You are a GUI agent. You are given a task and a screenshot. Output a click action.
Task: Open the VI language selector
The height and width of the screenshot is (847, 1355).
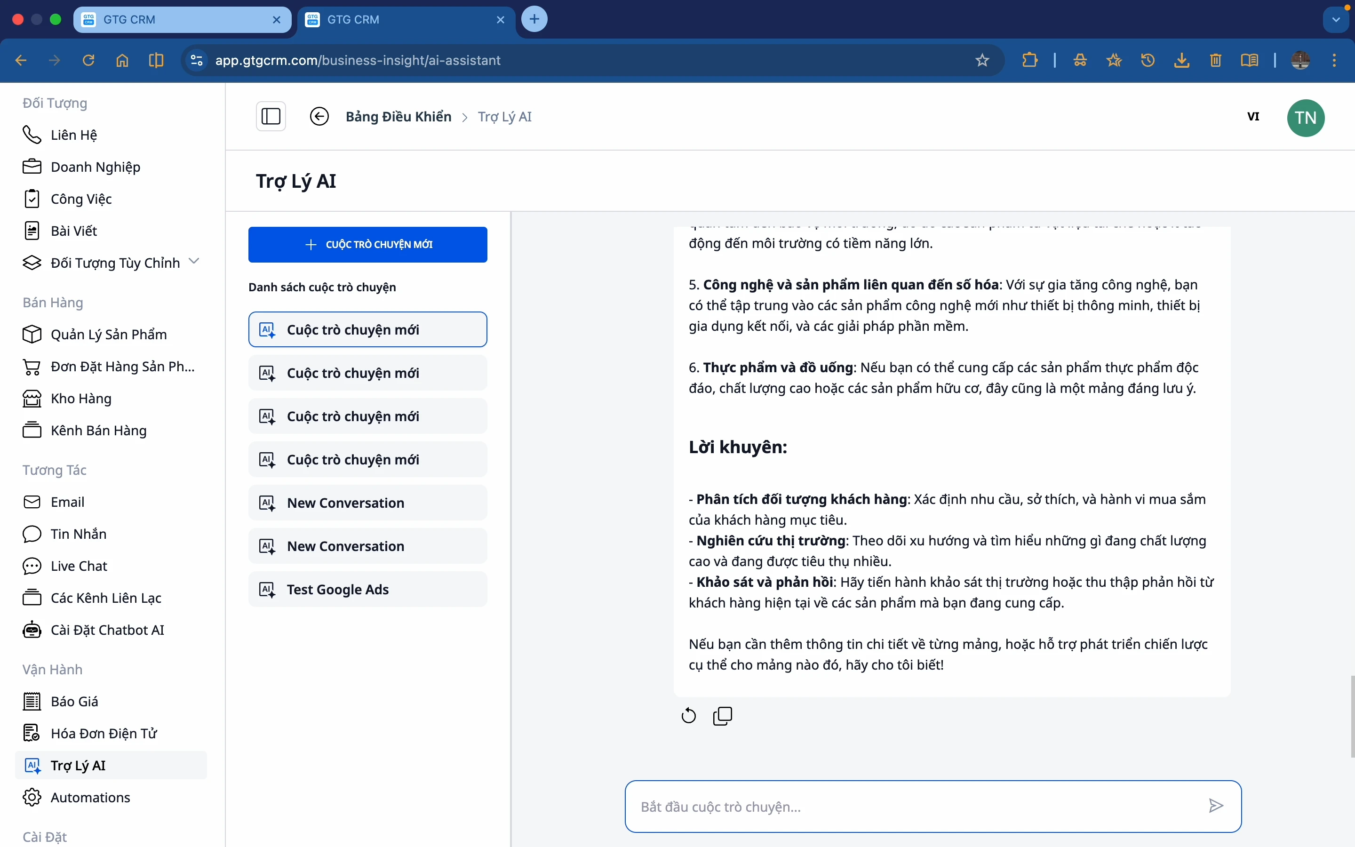1253,117
